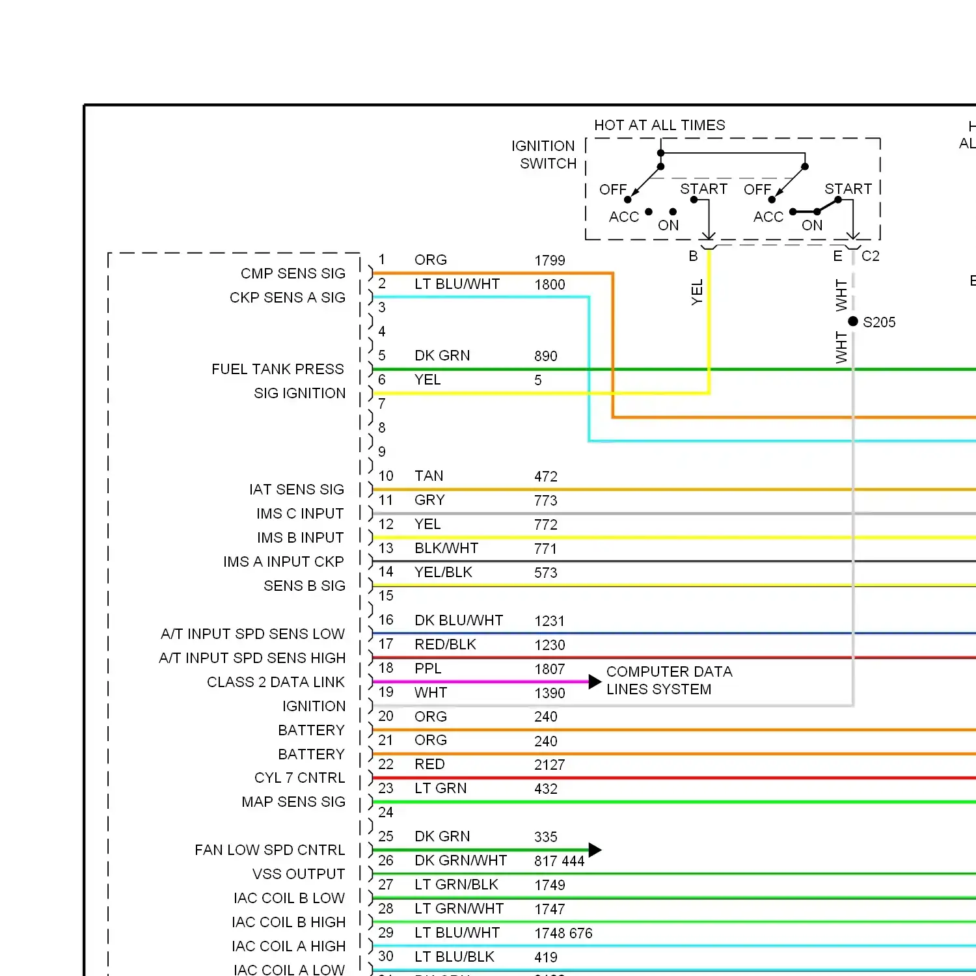
Task: Click LT GRN wire color on pin 23
Action: [441, 788]
